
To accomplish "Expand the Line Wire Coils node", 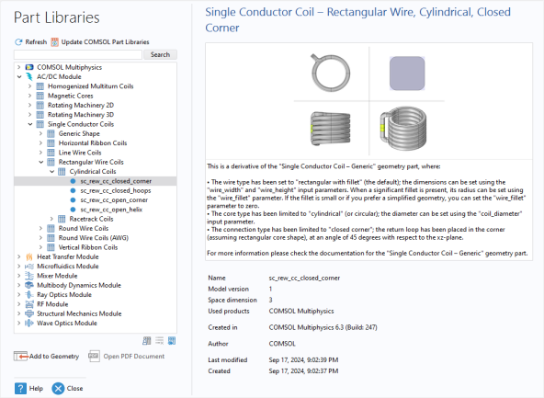I will (x=41, y=153).
